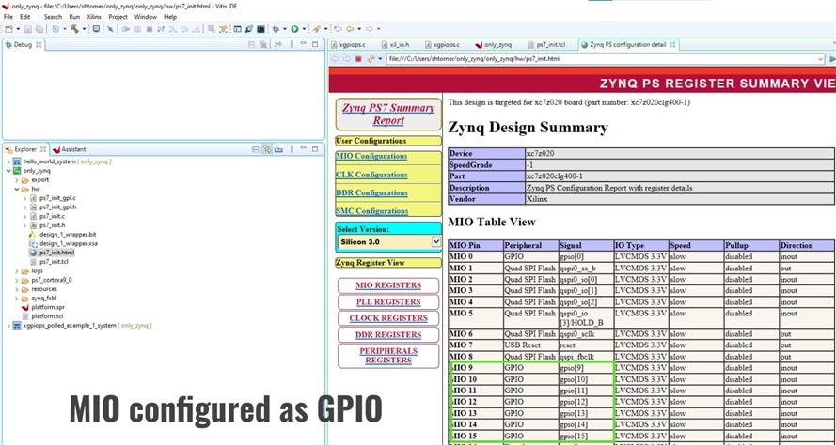Image resolution: width=836 pixels, height=445 pixels.
Task: Click the DDR REGISTERS button
Action: [x=388, y=335]
